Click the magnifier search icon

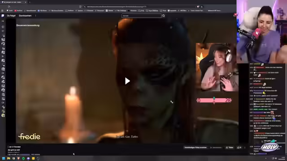[x=163, y=16]
